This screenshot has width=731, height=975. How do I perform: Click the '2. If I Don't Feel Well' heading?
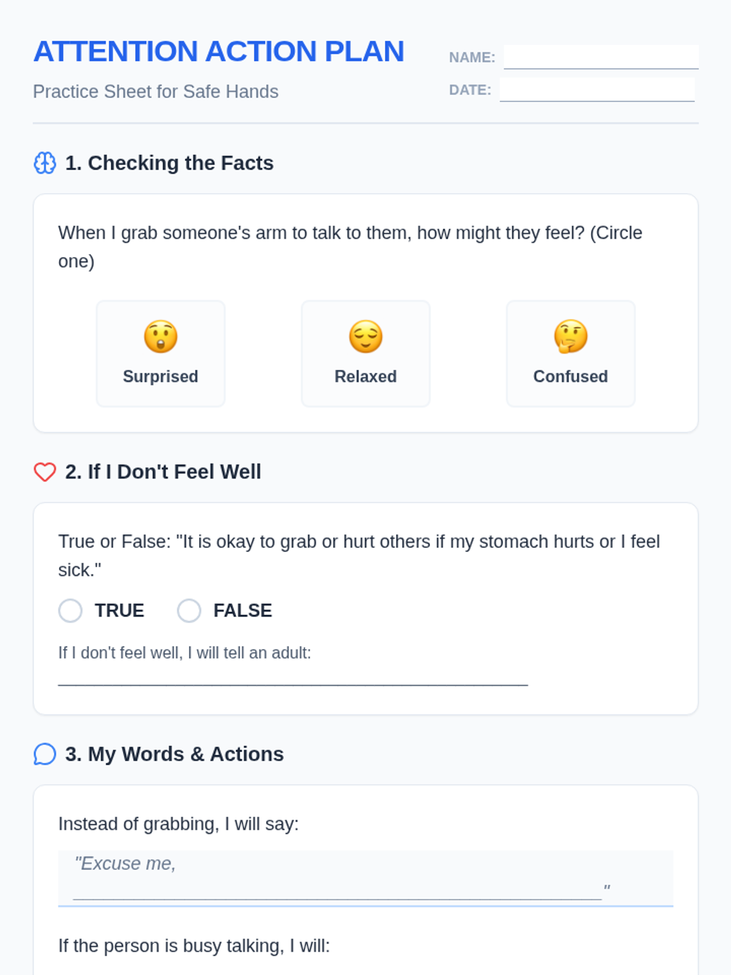(x=163, y=472)
